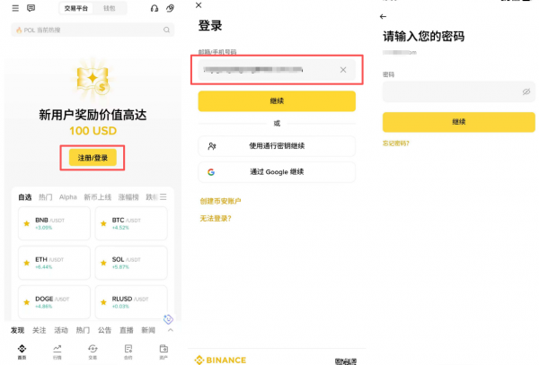Open the hamburger menu icon
The height and width of the screenshot is (365, 539).
click(x=15, y=8)
